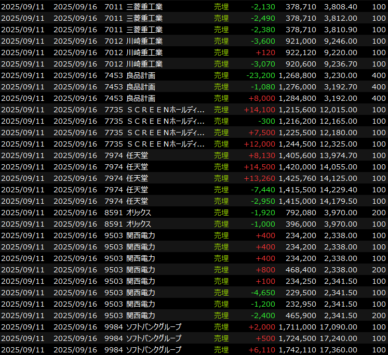Viewport: 388px width, 355px height.
Task: Click the オリックス amount cell 396,000
Action: [x=300, y=224]
